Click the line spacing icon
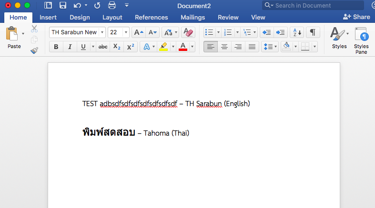375x208 pixels. [x=268, y=47]
